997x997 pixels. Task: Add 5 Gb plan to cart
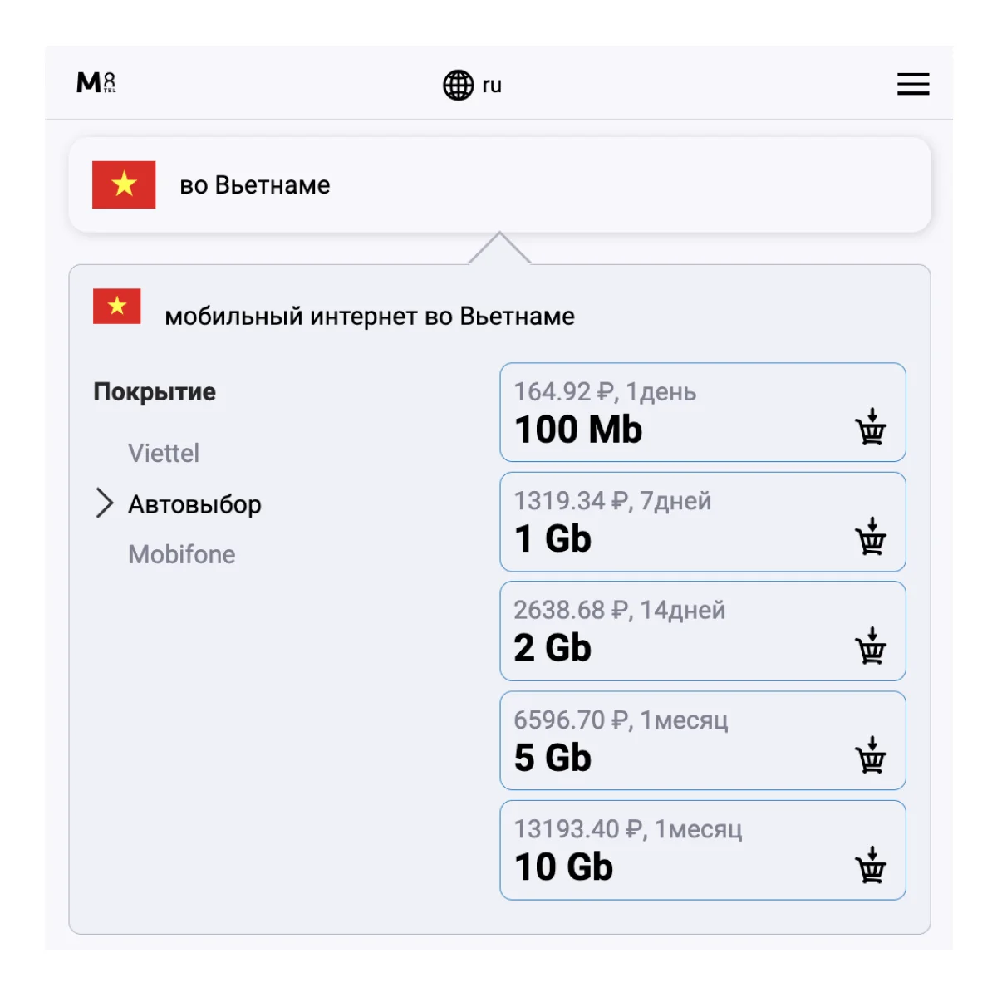tap(871, 755)
